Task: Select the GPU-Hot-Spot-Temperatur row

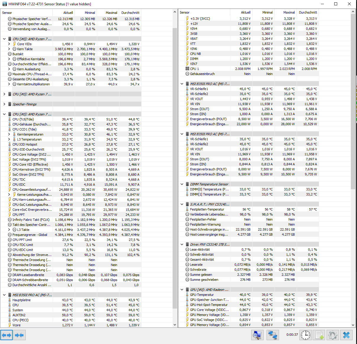Action: pos(248,305)
